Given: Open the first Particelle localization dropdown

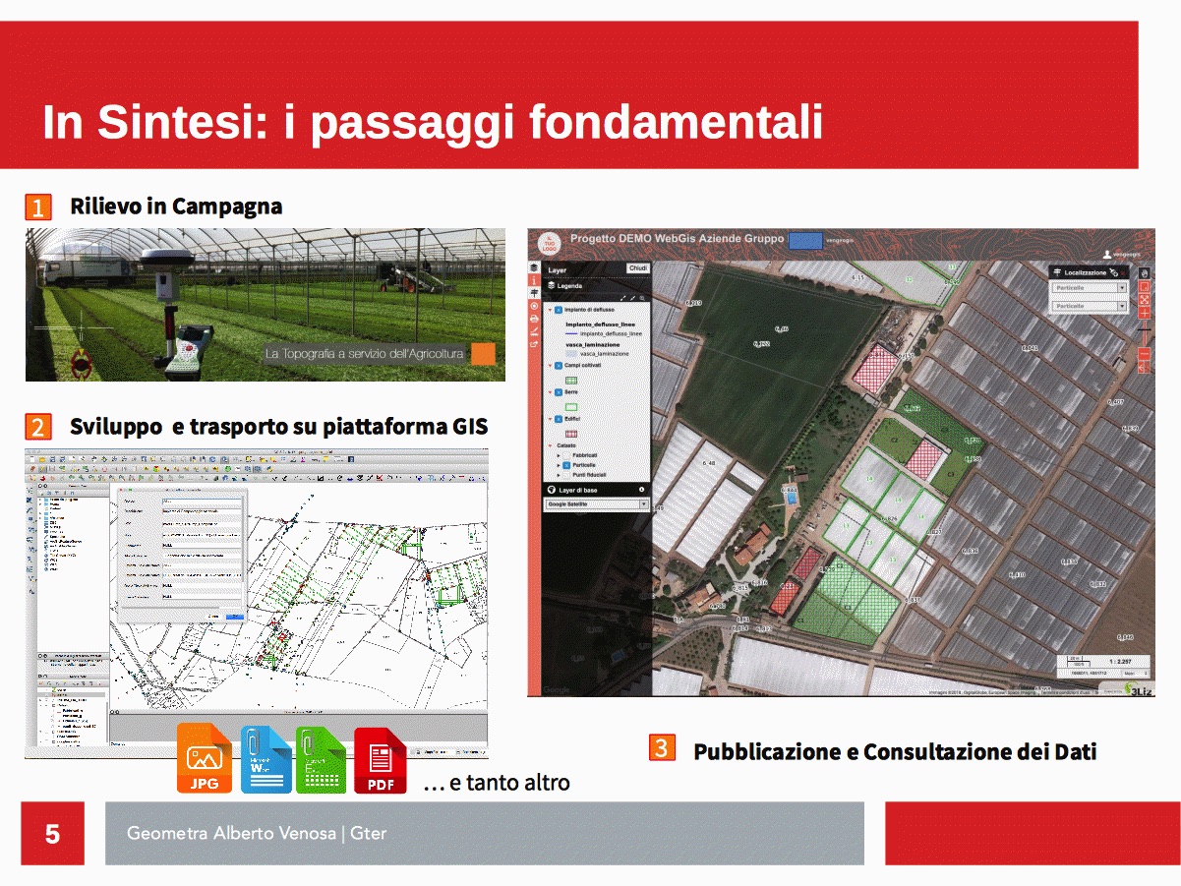Looking at the screenshot, I should 1090,288.
